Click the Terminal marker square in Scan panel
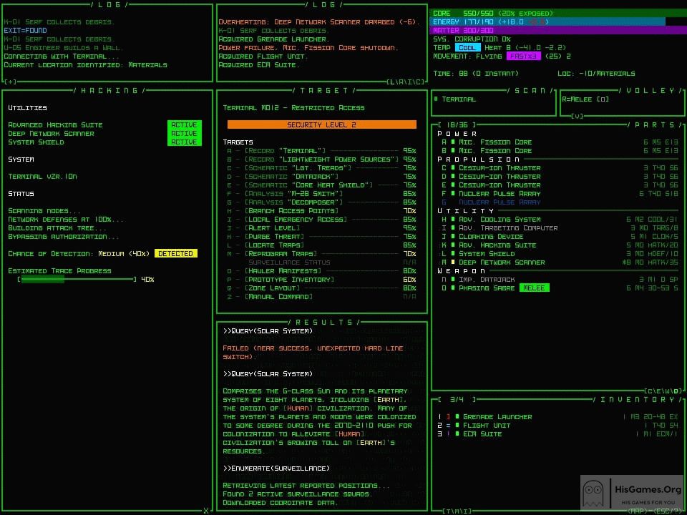Viewport: 687px width, 515px height. 436,99
